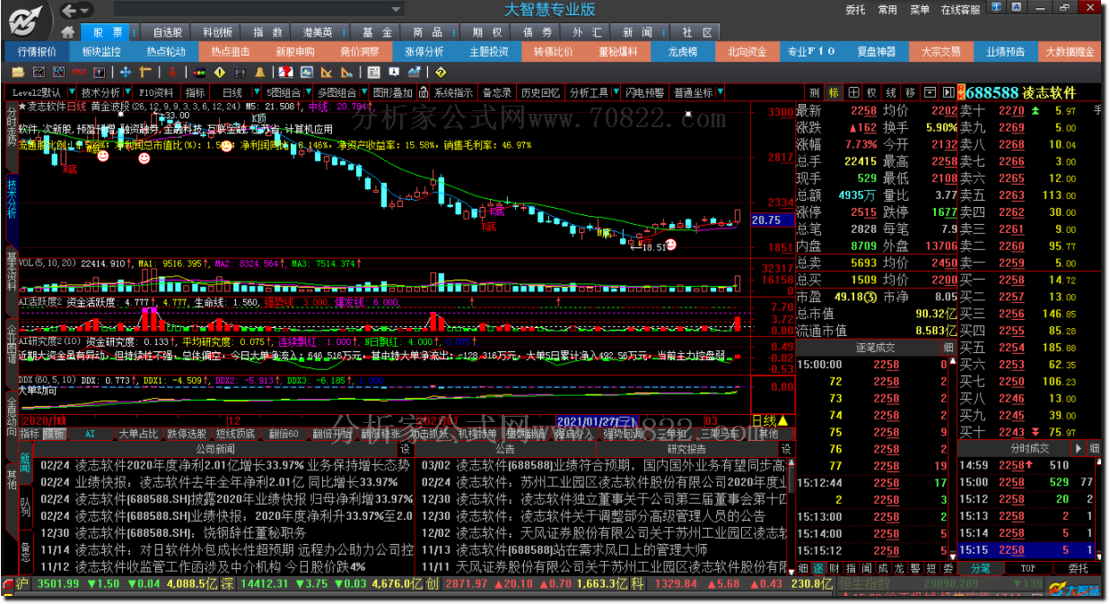Screen dimensions: 1110x604
Task: Click the grid 田 layout icon
Action: click(853, 92)
